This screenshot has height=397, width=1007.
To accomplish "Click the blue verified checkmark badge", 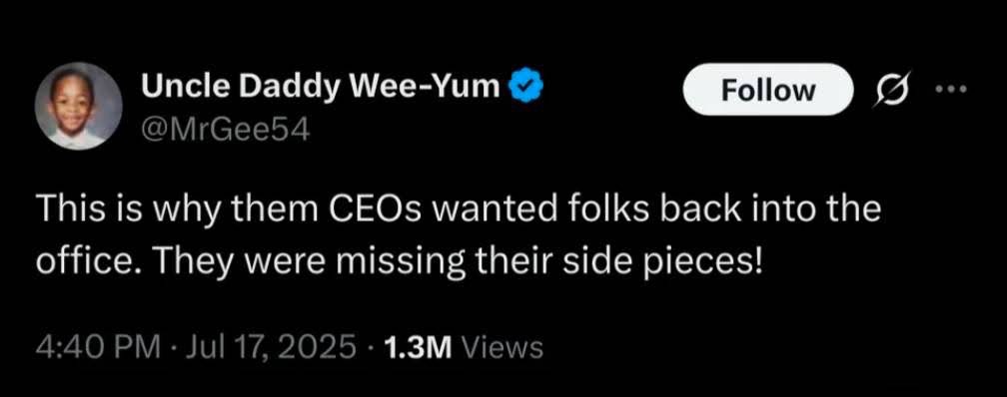I will (527, 85).
